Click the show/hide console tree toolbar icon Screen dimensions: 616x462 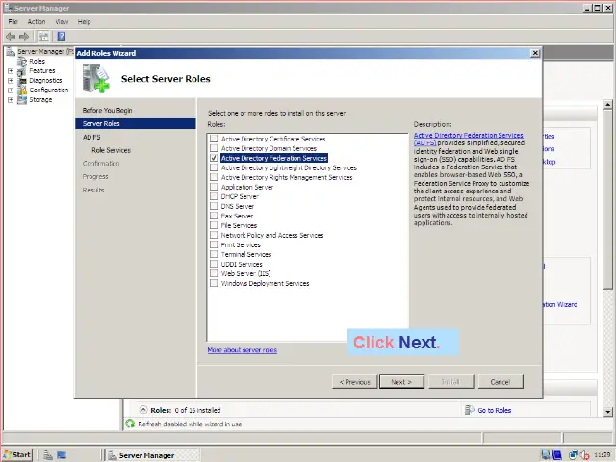click(x=43, y=37)
